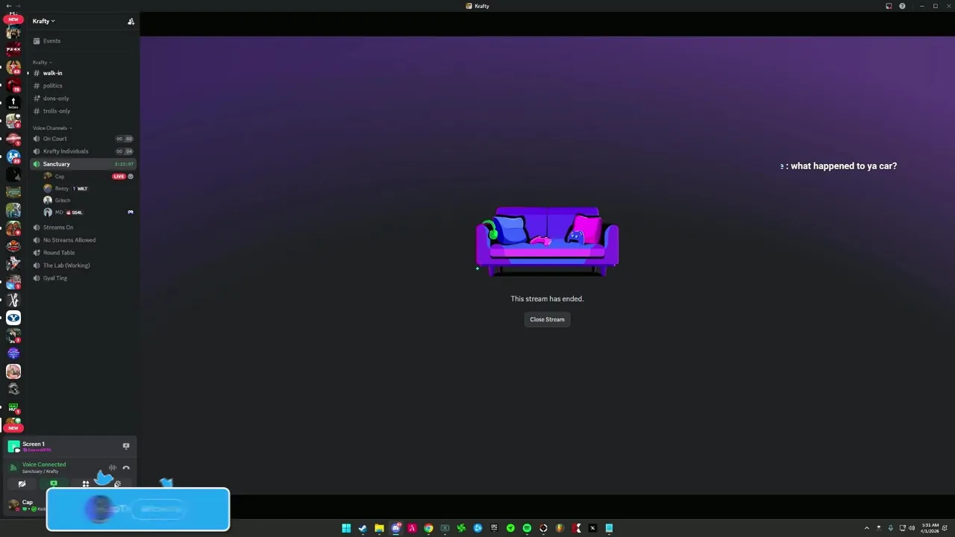
Task: Open the trolls-only text channel
Action: 83,111
